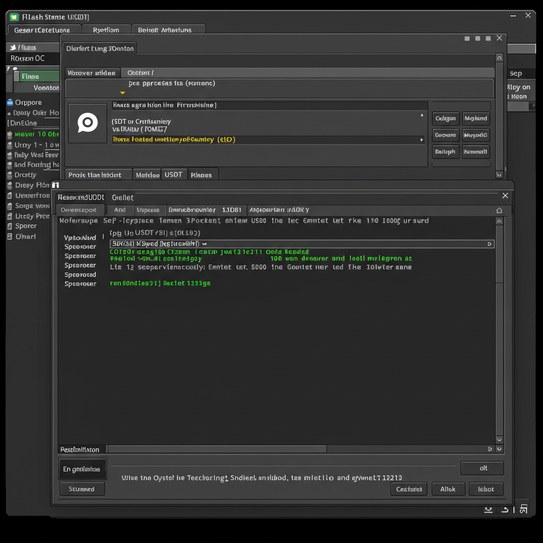Viewport: 543px width, 543px height.
Task: Click the home icon in the front dialog toolbar
Action: point(499,210)
